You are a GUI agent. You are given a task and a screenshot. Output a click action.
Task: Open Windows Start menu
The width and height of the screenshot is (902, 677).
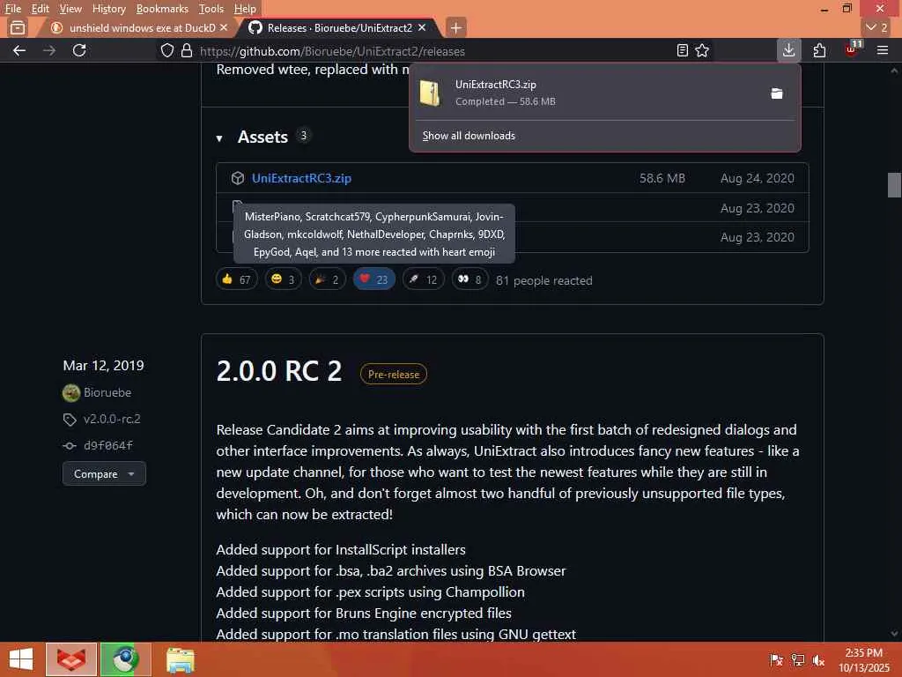[x=21, y=659]
